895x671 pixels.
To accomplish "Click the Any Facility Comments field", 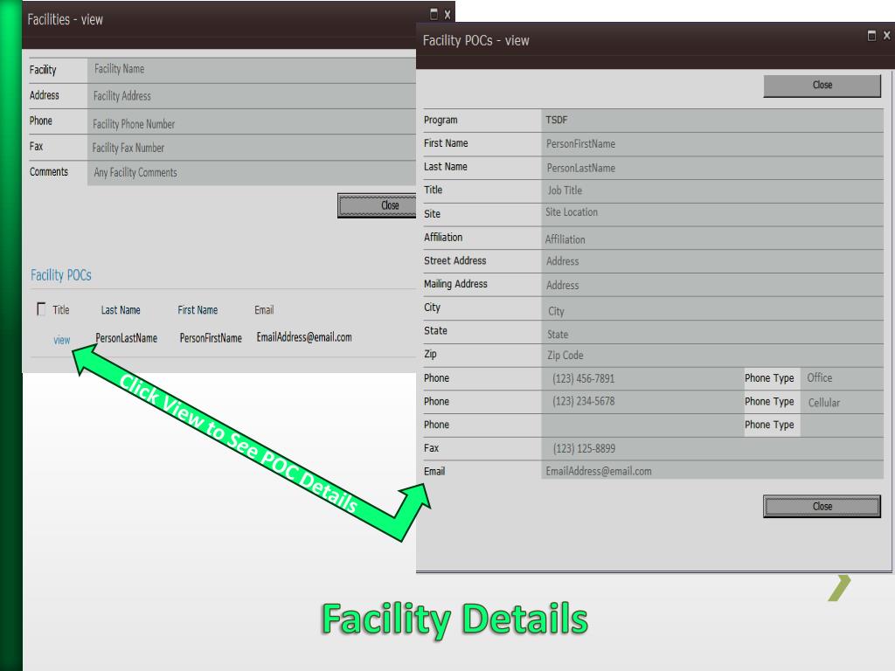I will point(252,173).
